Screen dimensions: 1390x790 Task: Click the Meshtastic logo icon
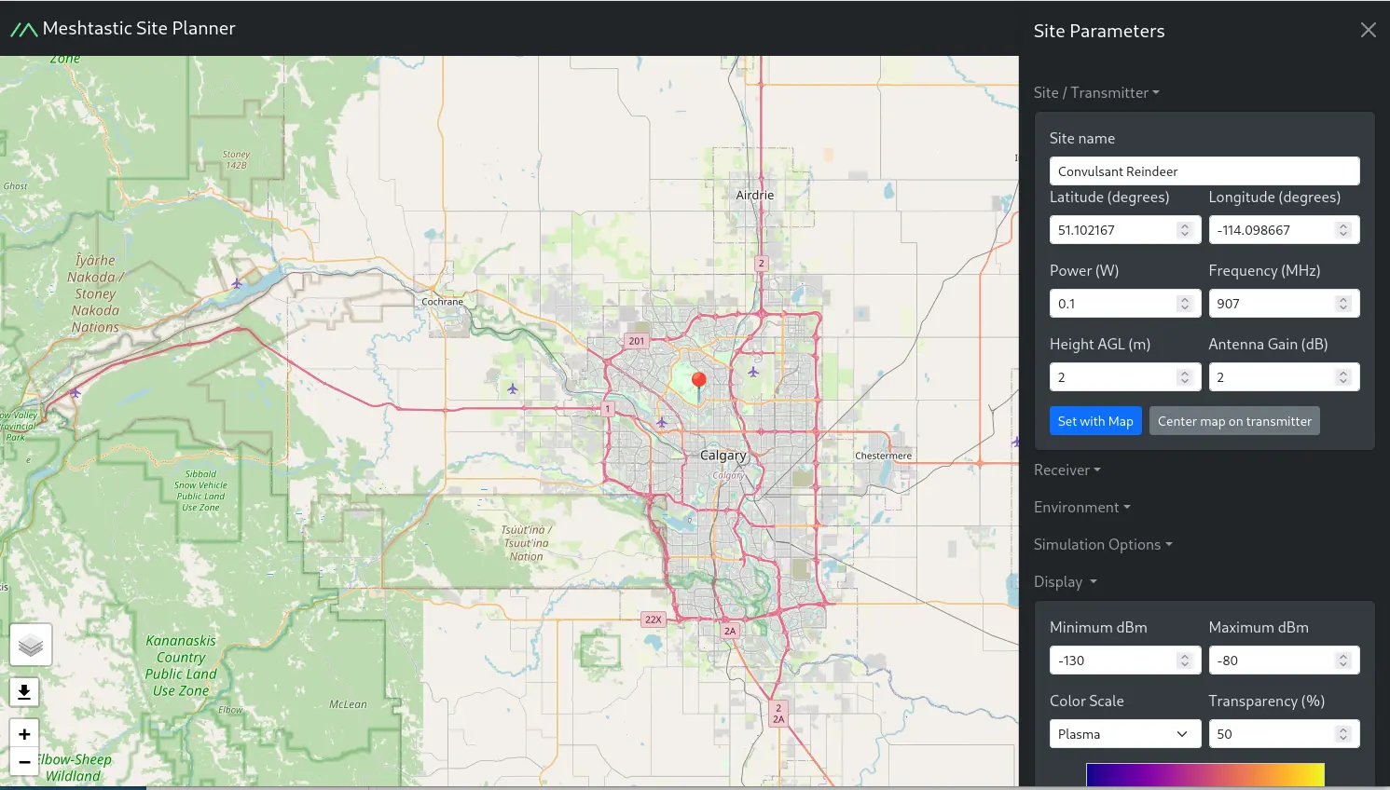[24, 29]
